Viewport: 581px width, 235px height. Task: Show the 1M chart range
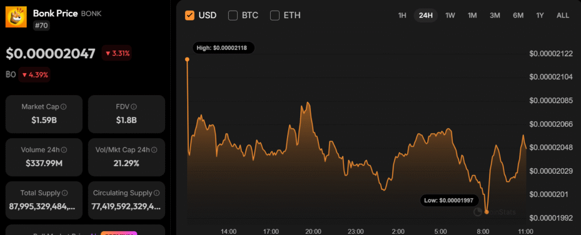point(472,15)
